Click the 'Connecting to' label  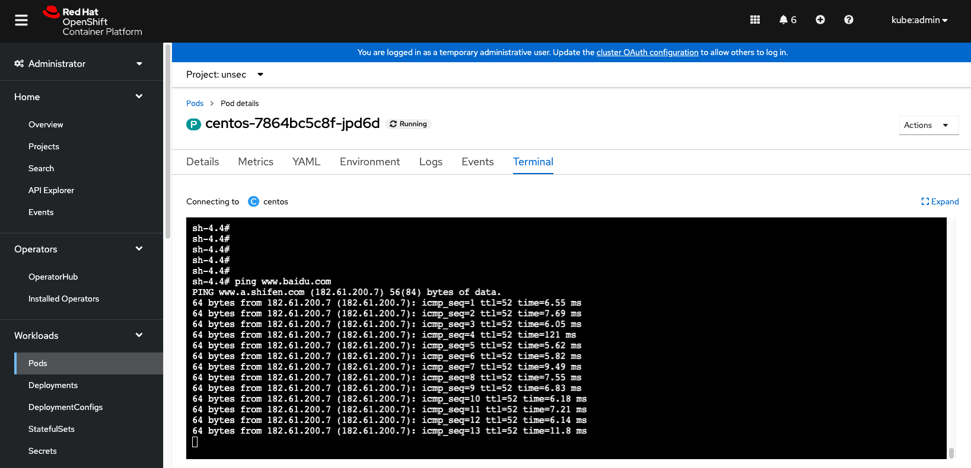pyautogui.click(x=212, y=201)
